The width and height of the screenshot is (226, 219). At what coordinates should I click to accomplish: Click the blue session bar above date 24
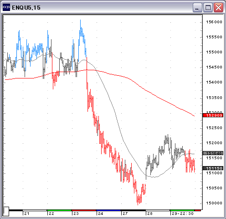(x=108, y=210)
